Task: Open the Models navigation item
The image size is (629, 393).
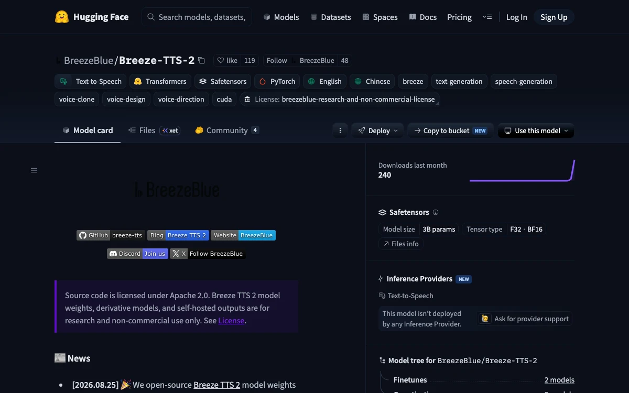Action: (281, 17)
